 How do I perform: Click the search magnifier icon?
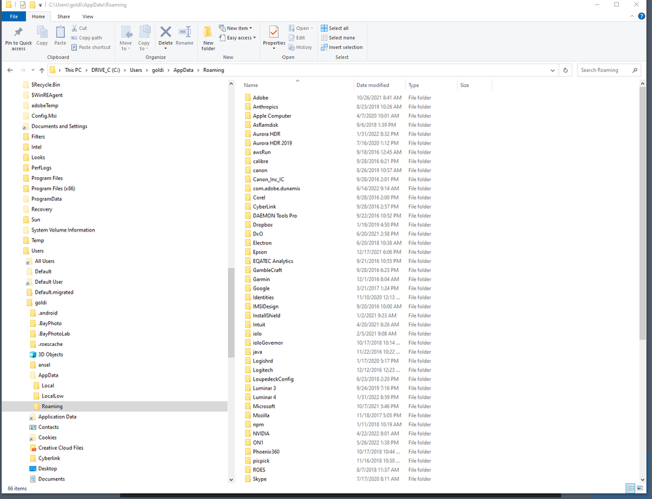[635, 70]
